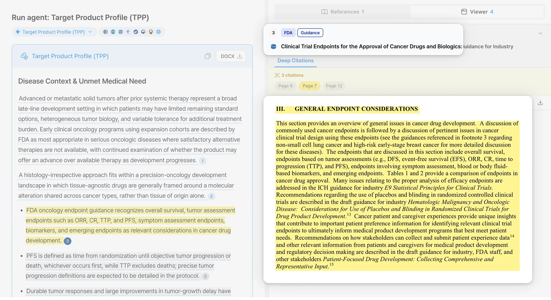Click the CTG source icon
Image resolution: width=551 pixels, height=300 pixels.
coord(113,32)
